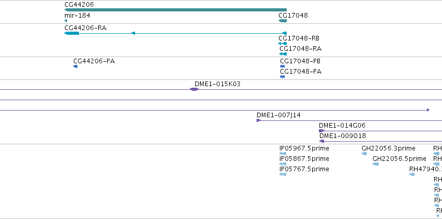Select the DME1-015K03 clone marker
Viewport: 442px width, 219px height.
[x=194, y=89]
